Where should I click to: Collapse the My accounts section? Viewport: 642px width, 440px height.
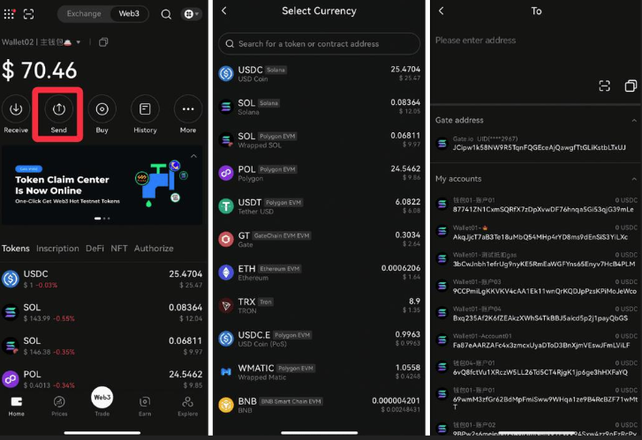tap(634, 179)
